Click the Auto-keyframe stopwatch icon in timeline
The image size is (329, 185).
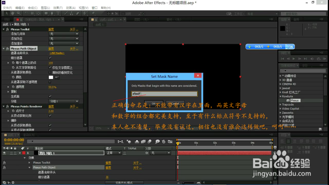coord(164,142)
